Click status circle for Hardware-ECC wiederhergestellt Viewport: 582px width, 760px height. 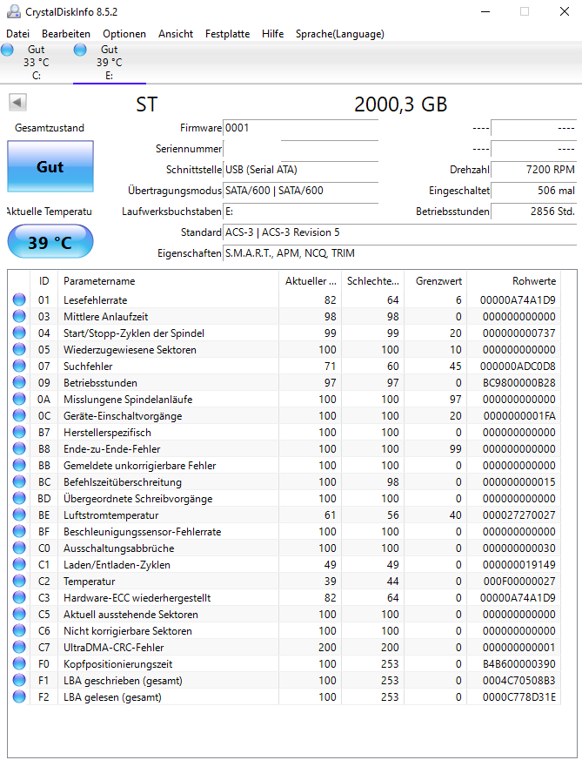point(19,597)
